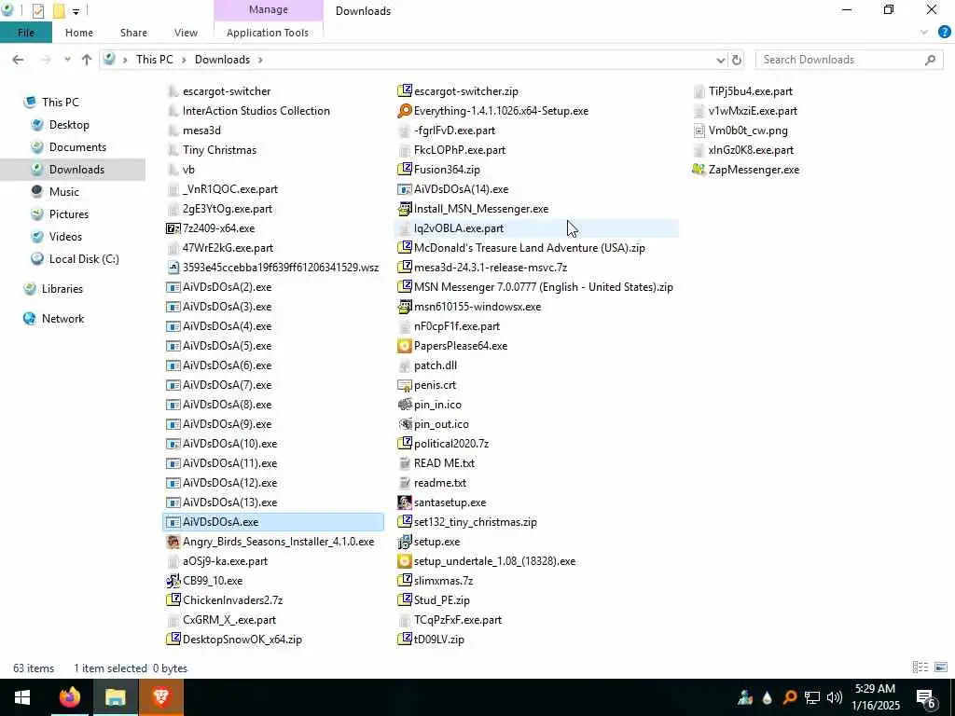Expand the address bar history dropdown
The image size is (955, 716).
coord(721,60)
